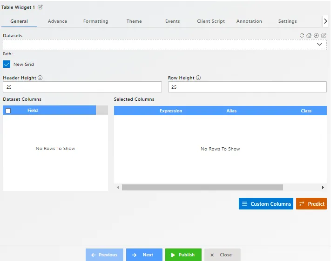Image resolution: width=331 pixels, height=261 pixels.
Task: Switch to the Formatting tab
Action: 95,21
